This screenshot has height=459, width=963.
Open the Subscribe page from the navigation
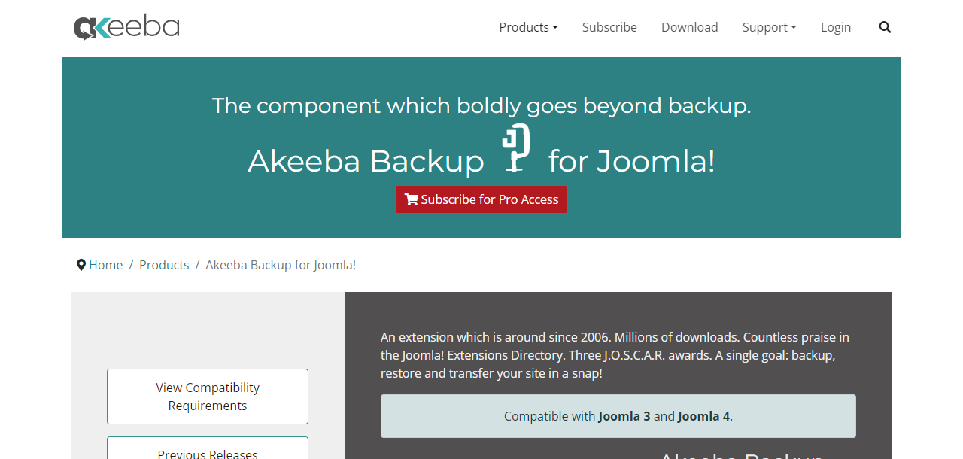tap(609, 27)
